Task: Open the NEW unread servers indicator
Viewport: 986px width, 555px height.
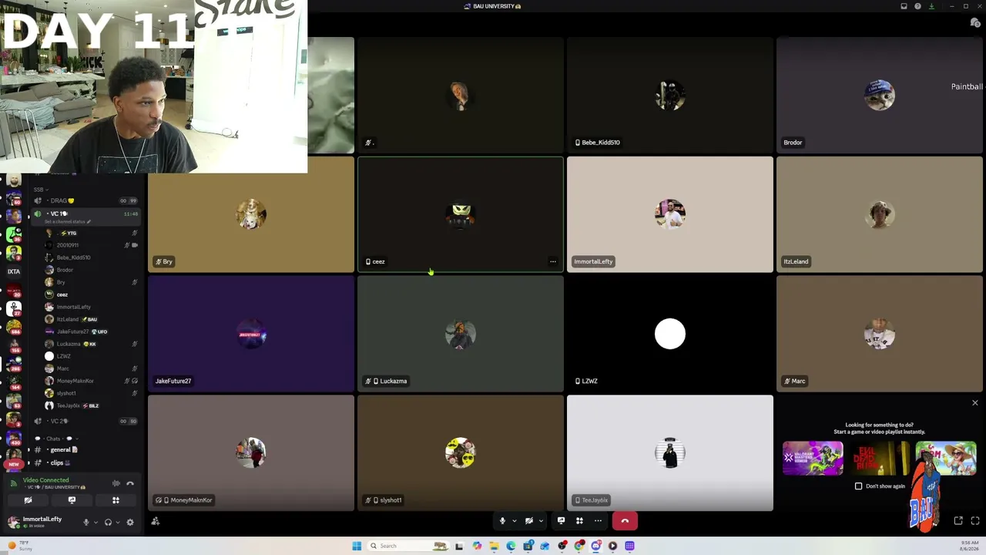Action: pos(13,464)
